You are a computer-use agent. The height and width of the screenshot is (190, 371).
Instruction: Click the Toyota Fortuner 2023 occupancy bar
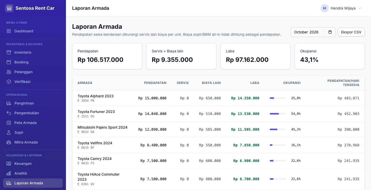point(278,114)
